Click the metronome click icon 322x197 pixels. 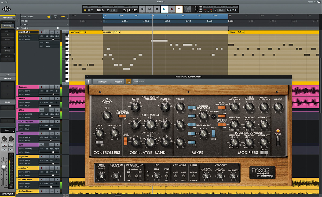pyautogui.click(x=108, y=10)
